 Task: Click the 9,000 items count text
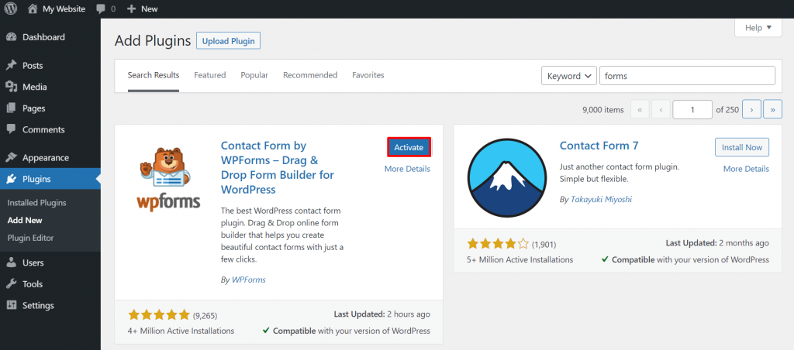(x=603, y=109)
